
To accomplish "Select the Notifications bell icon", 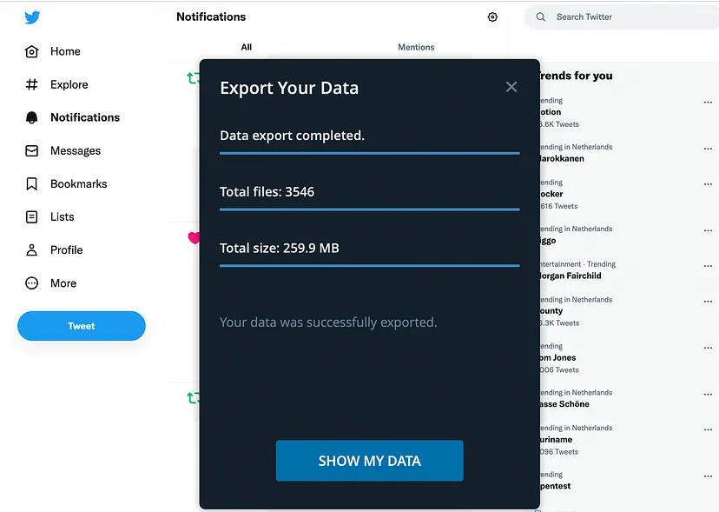I will pyautogui.click(x=31, y=117).
